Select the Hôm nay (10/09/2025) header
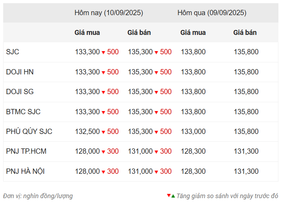 click(109, 13)
